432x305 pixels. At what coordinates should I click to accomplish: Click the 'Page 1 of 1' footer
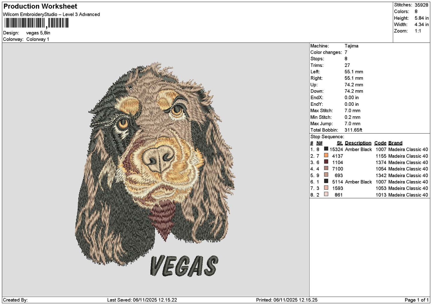[417, 300]
